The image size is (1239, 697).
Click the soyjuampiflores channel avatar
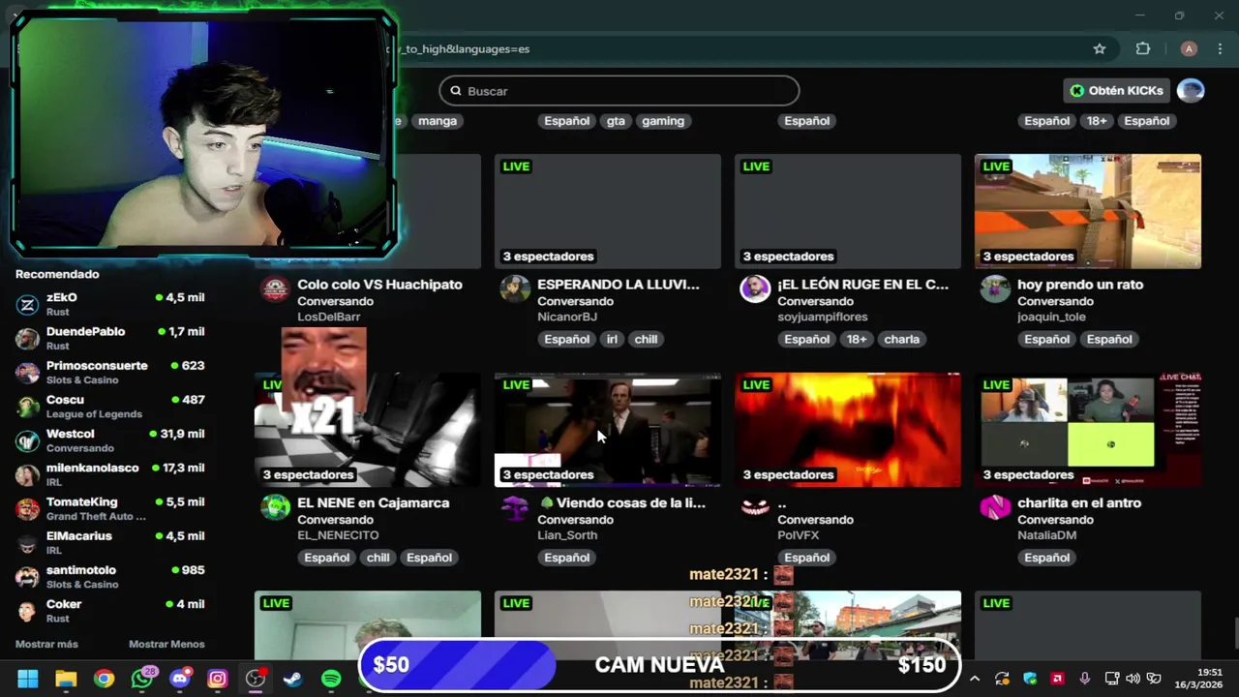(755, 288)
